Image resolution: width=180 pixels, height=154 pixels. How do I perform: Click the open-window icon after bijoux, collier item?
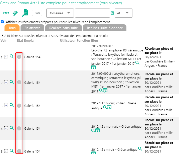coord(109,107)
